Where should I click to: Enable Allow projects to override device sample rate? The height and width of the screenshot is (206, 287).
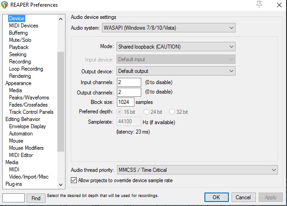tap(74, 180)
